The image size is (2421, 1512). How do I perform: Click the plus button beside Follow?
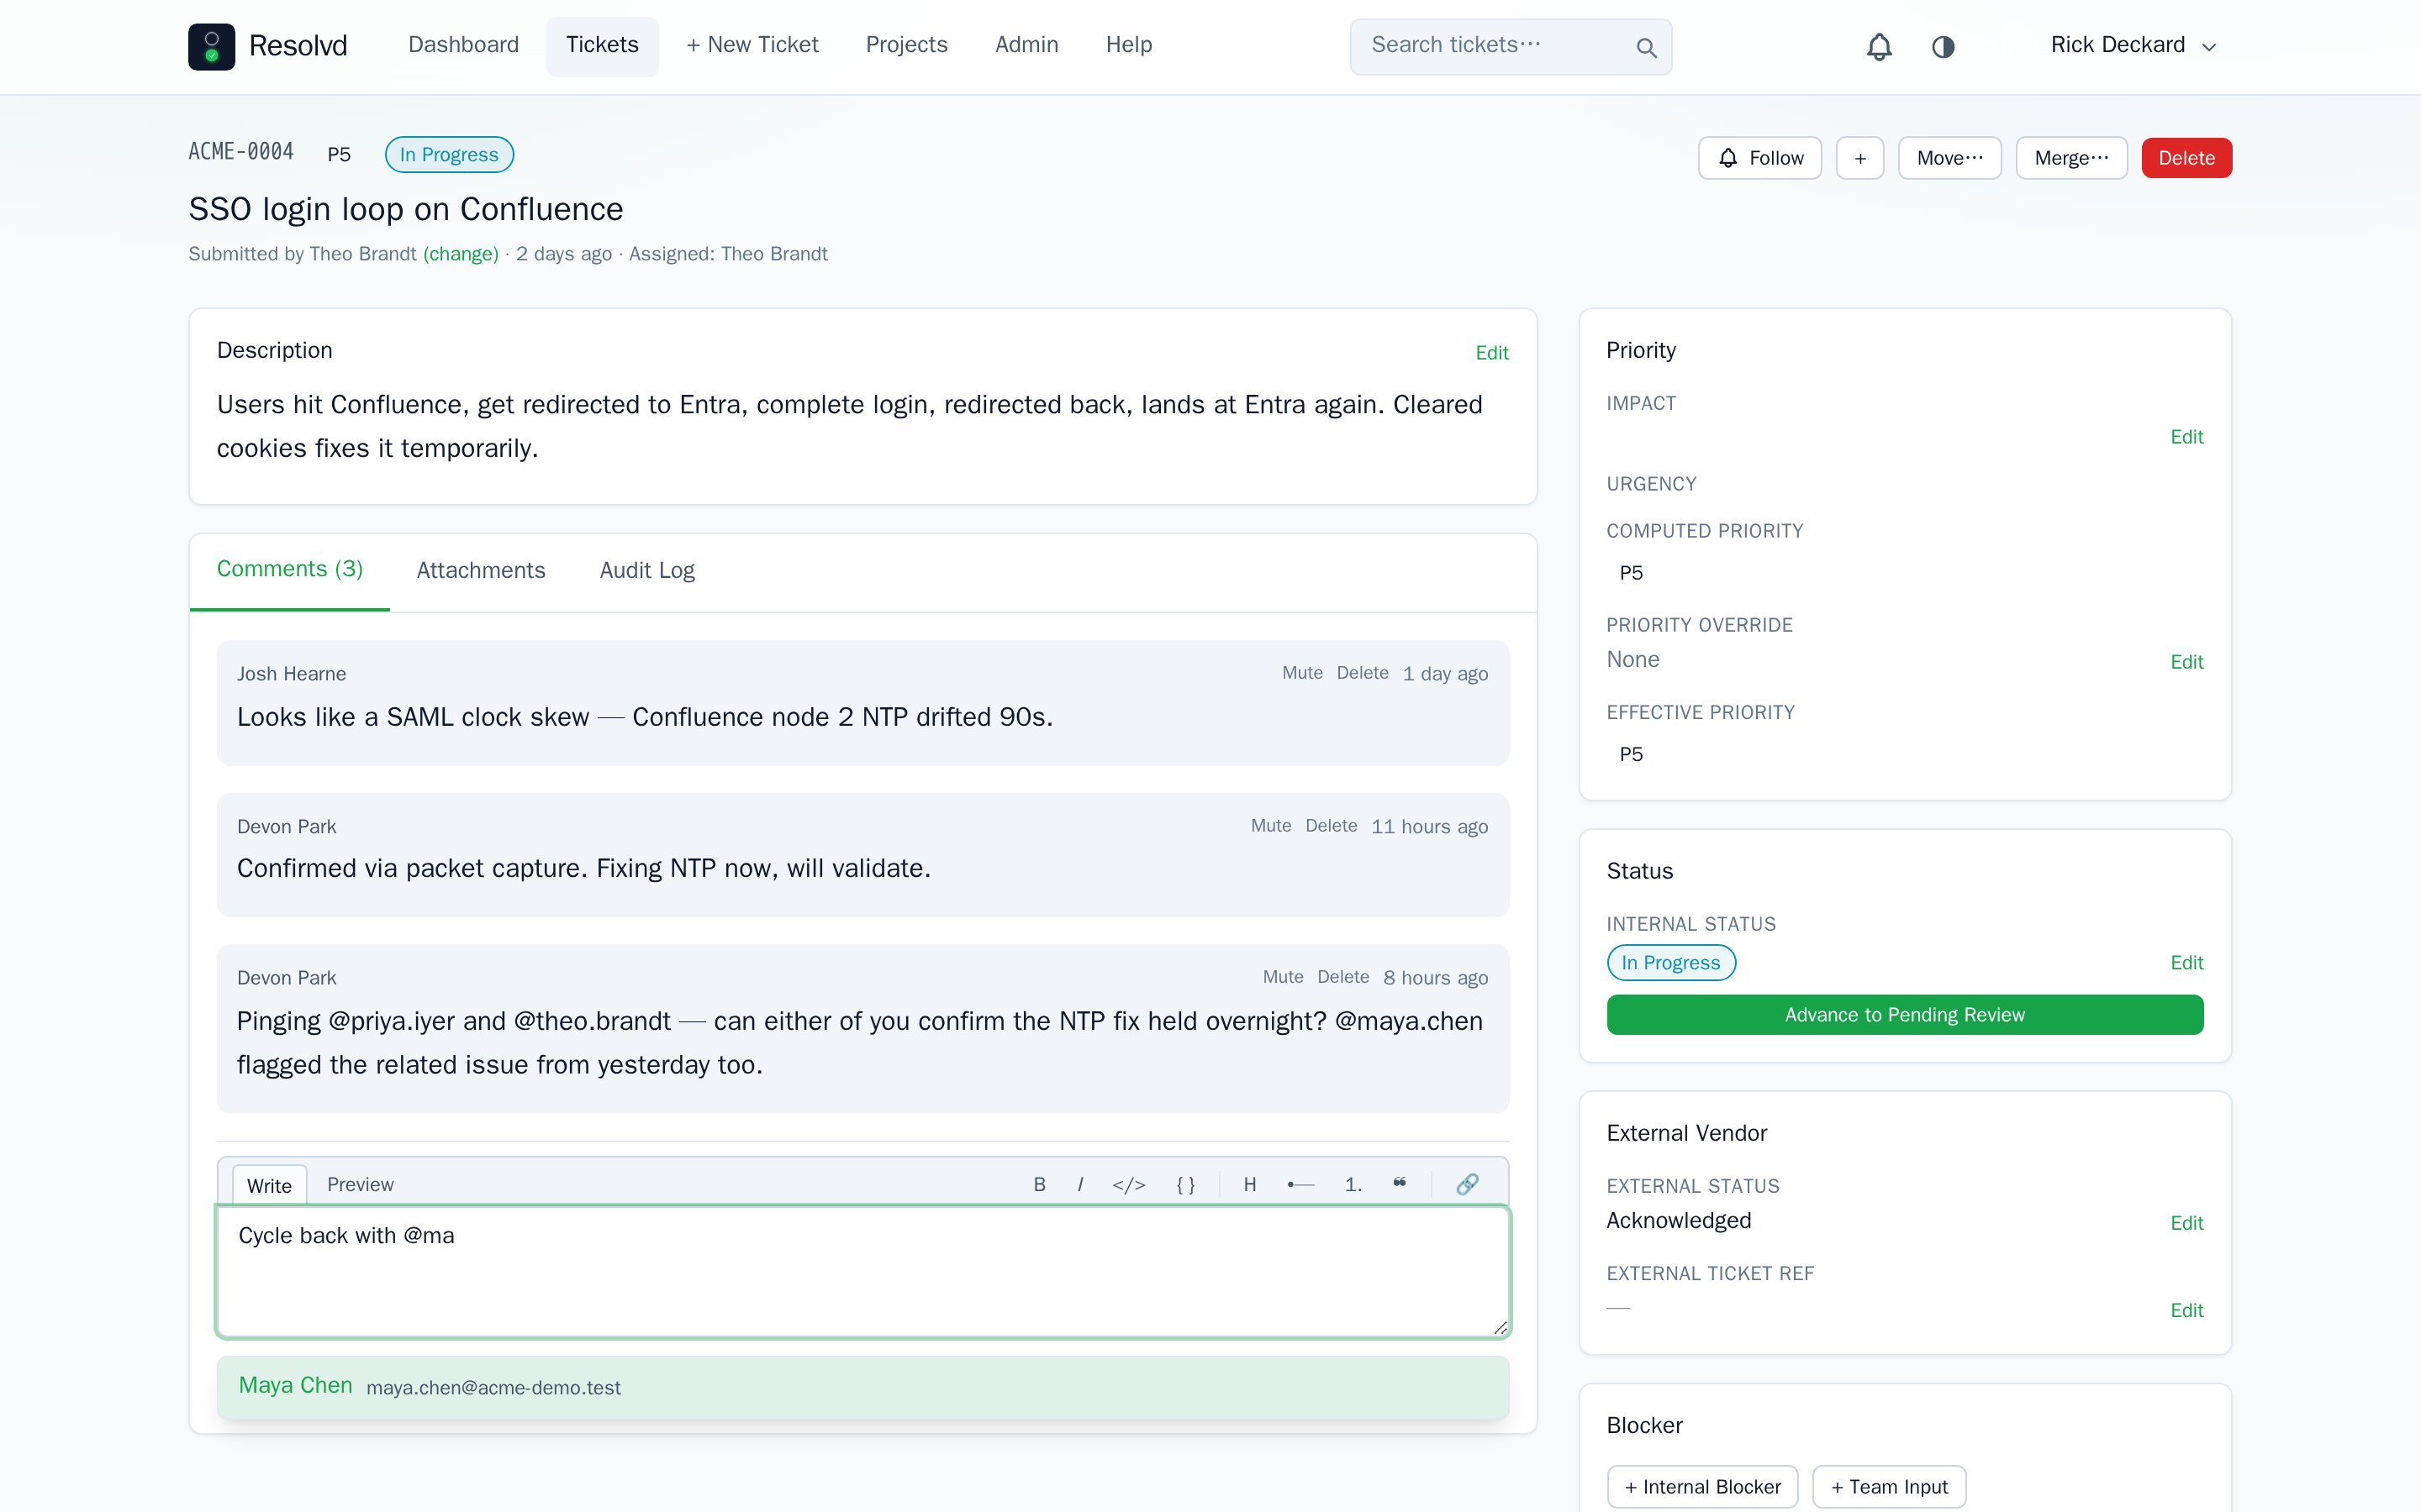click(x=1859, y=158)
